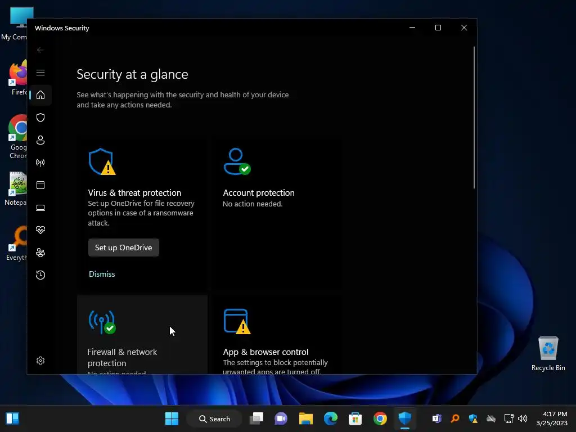This screenshot has width=576, height=432.
Task: Dismiss the OneDrive recommendation
Action: click(102, 274)
